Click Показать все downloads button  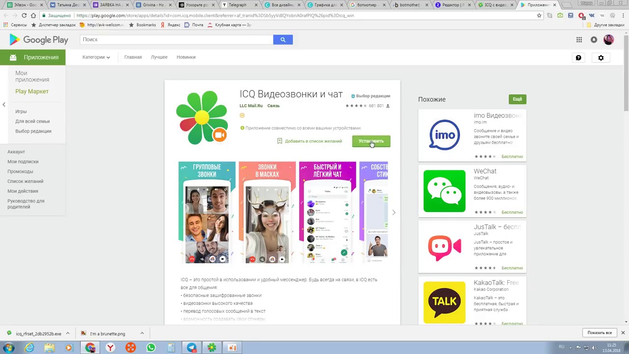click(600, 333)
